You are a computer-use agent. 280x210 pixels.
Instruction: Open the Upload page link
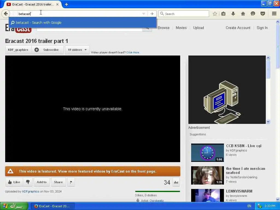[199, 28]
